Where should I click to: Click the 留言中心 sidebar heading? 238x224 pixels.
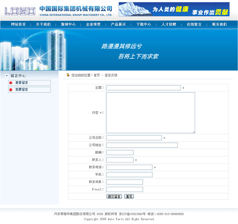pyautogui.click(x=18, y=76)
